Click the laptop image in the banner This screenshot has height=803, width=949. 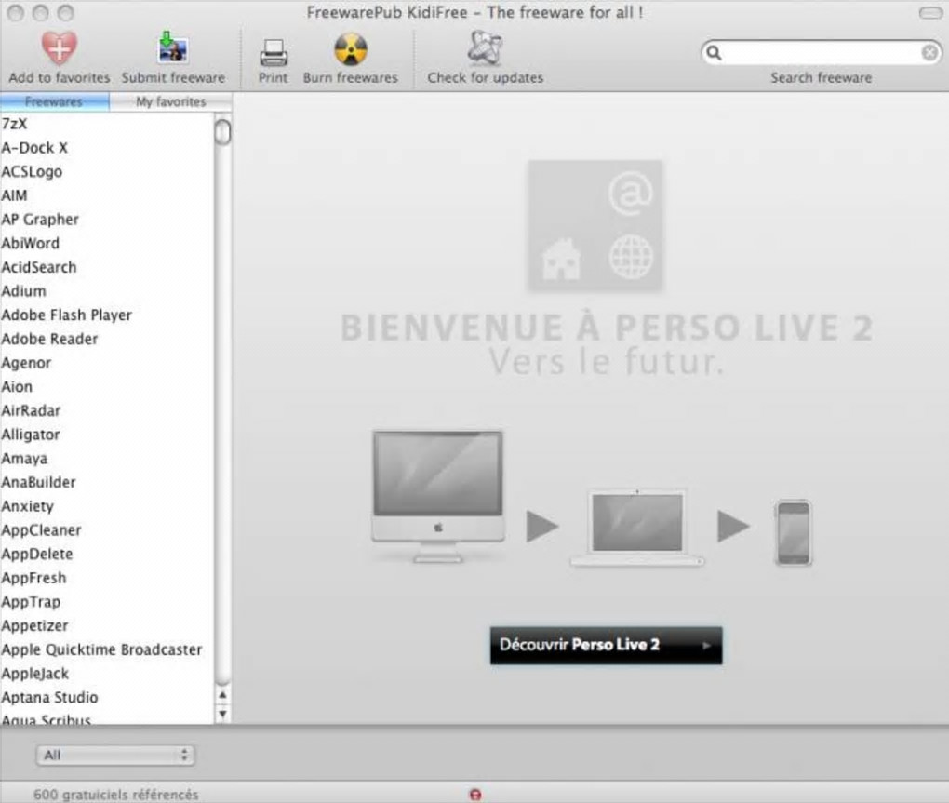637,528
